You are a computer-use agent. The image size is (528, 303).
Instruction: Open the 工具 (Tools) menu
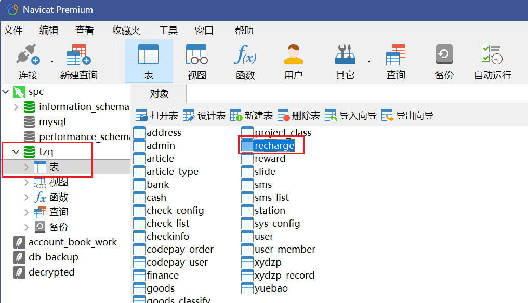(168, 31)
